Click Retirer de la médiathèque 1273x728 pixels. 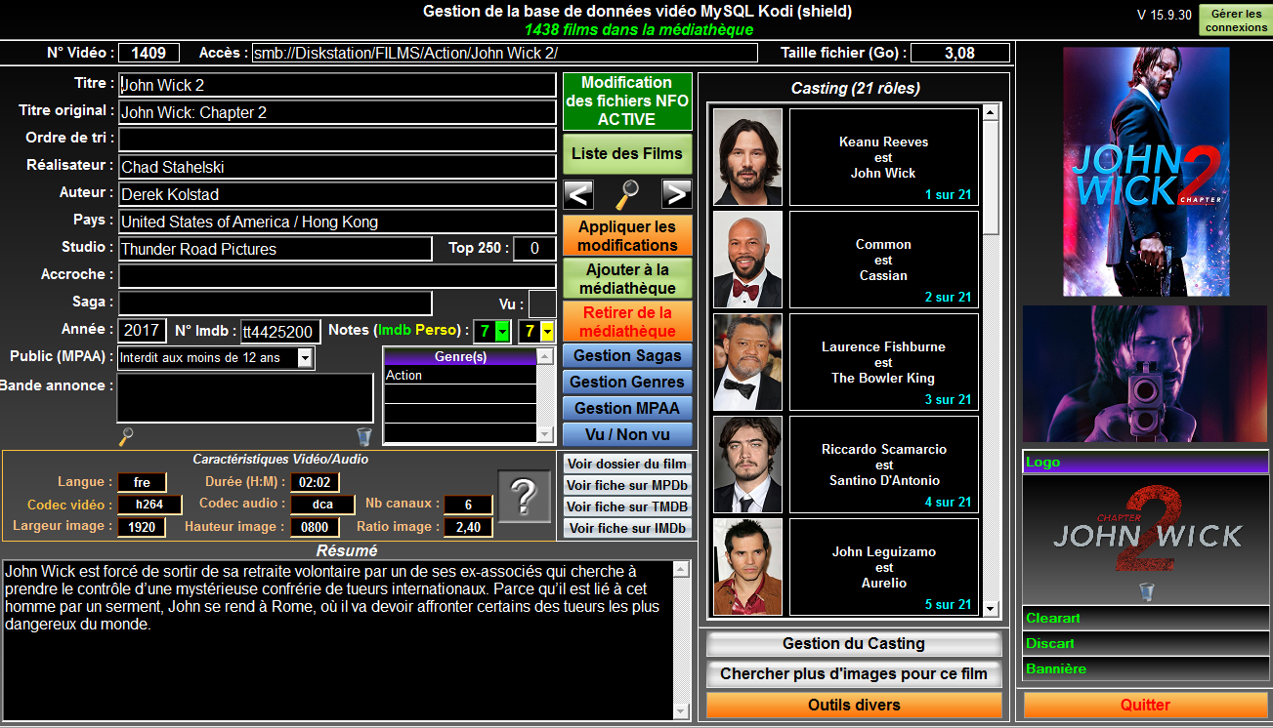(x=627, y=322)
